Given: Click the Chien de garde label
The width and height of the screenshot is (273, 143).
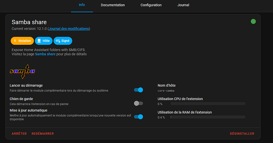Looking at the screenshot, I should click(21, 99).
